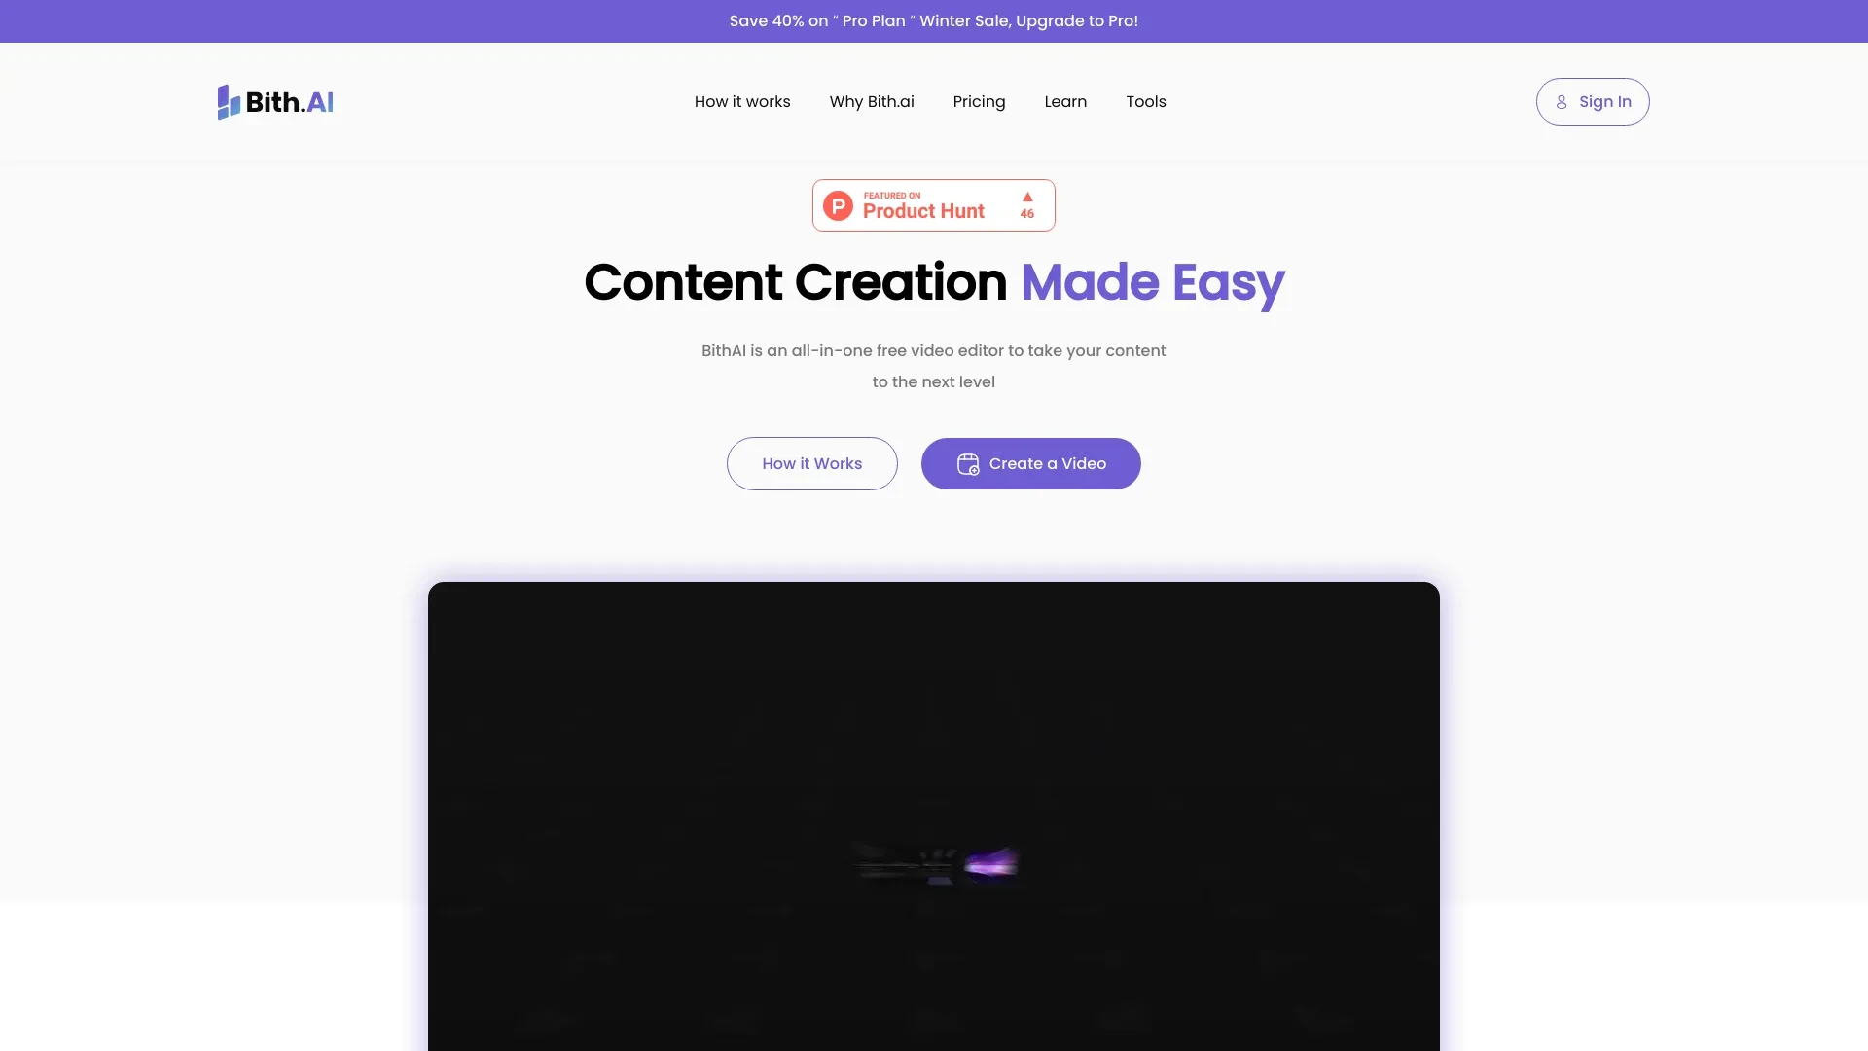The image size is (1868, 1051).
Task: Toggle the winter sale promo banner
Action: 934,20
